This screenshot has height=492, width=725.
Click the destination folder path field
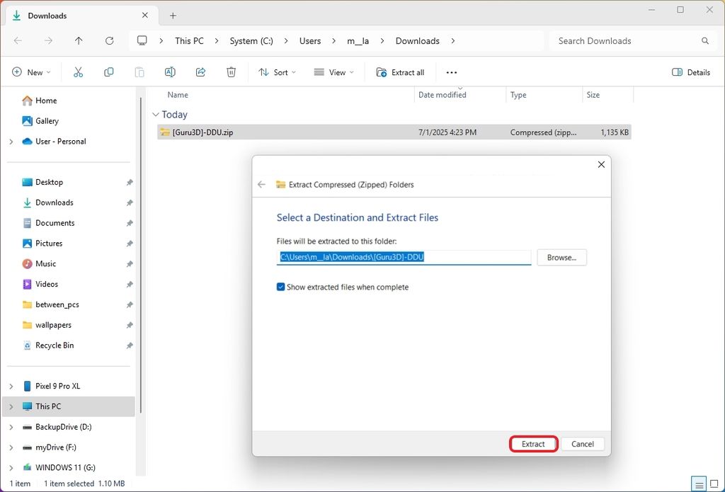404,257
